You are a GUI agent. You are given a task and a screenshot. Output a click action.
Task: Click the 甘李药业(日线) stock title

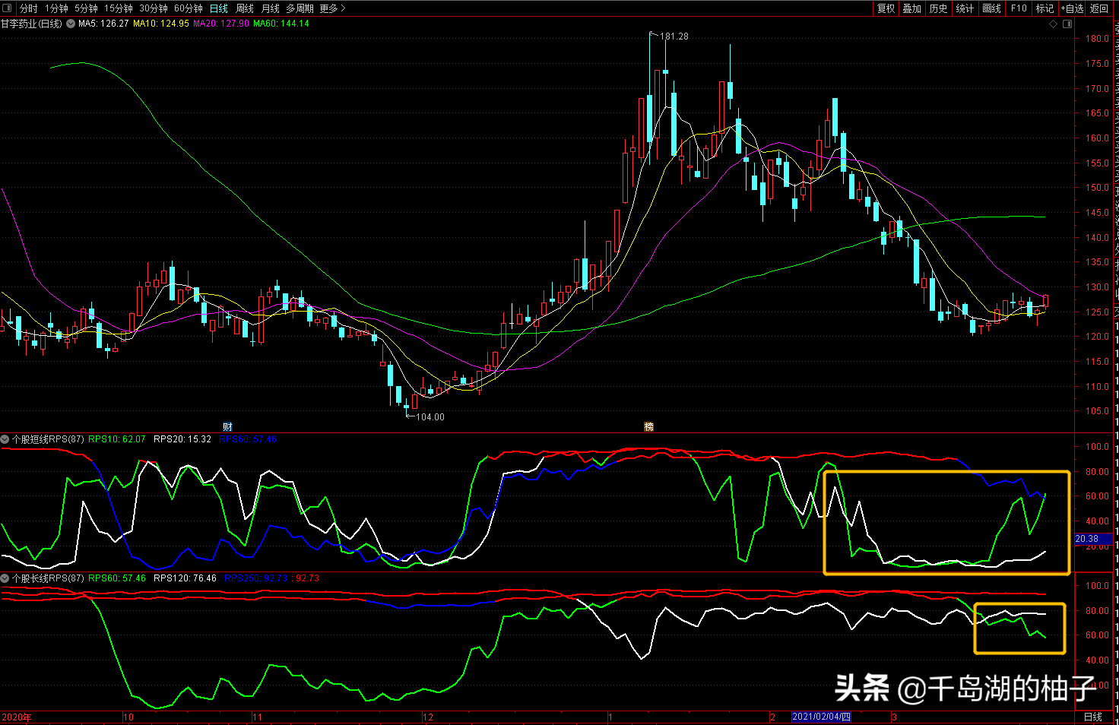31,24
